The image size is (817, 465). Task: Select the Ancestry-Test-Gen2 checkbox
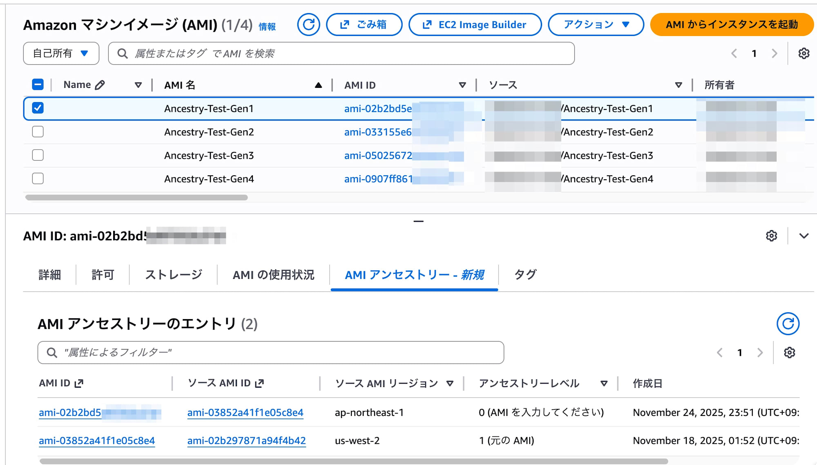(37, 132)
